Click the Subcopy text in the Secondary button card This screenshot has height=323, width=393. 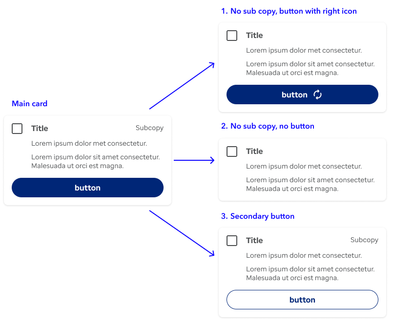(364, 240)
